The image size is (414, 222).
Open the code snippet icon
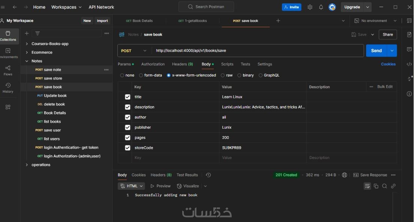pos(409,64)
